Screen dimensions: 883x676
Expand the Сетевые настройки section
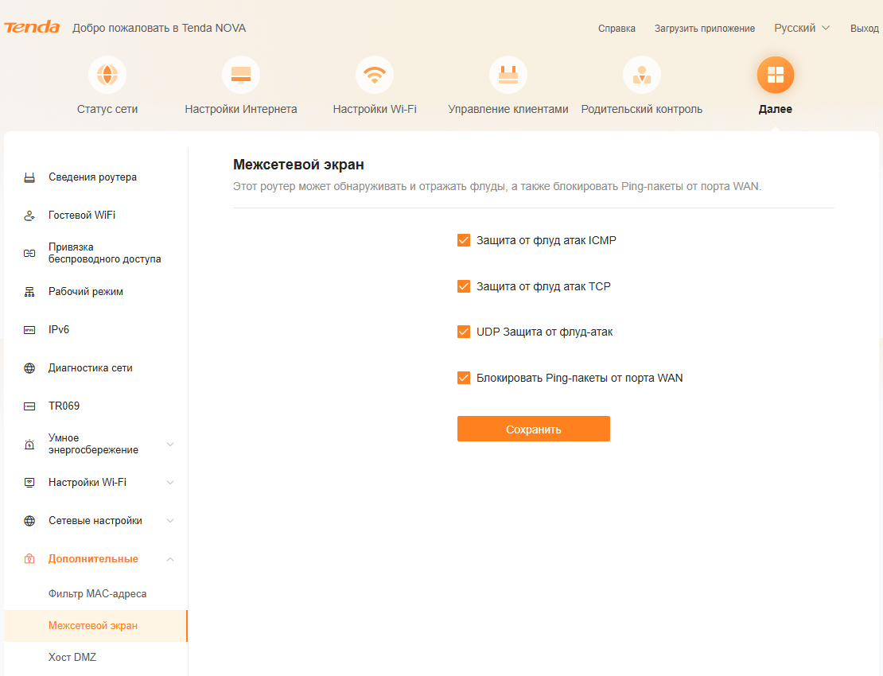(170, 521)
